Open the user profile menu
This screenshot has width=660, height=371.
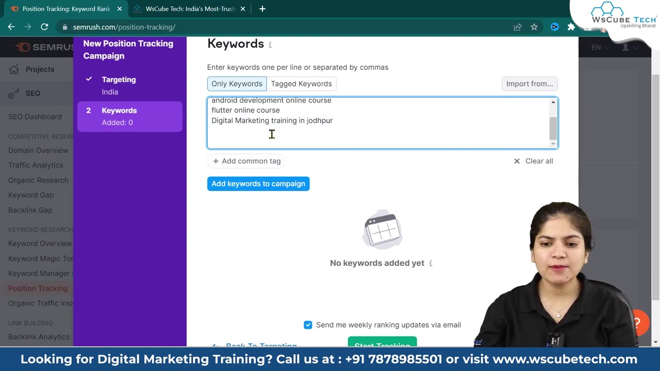[x=630, y=47]
